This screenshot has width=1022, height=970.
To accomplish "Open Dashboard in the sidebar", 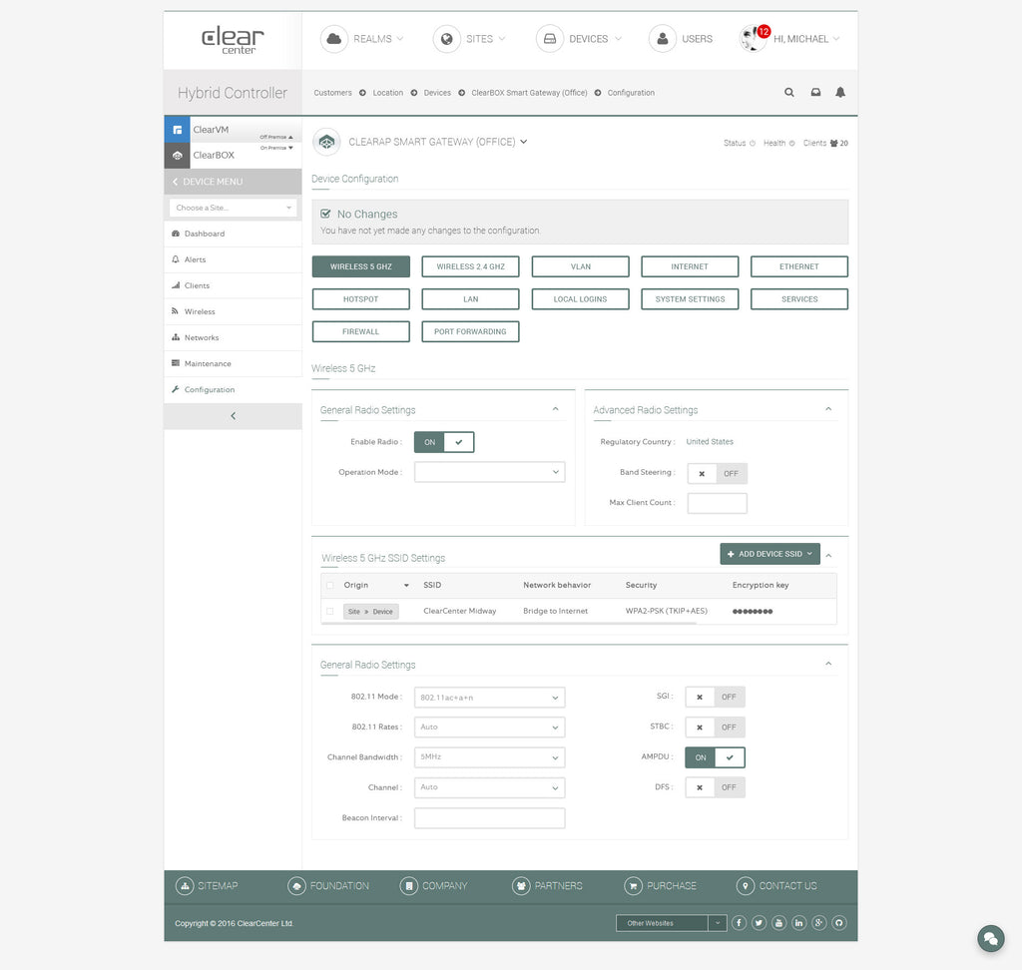I will [233, 235].
